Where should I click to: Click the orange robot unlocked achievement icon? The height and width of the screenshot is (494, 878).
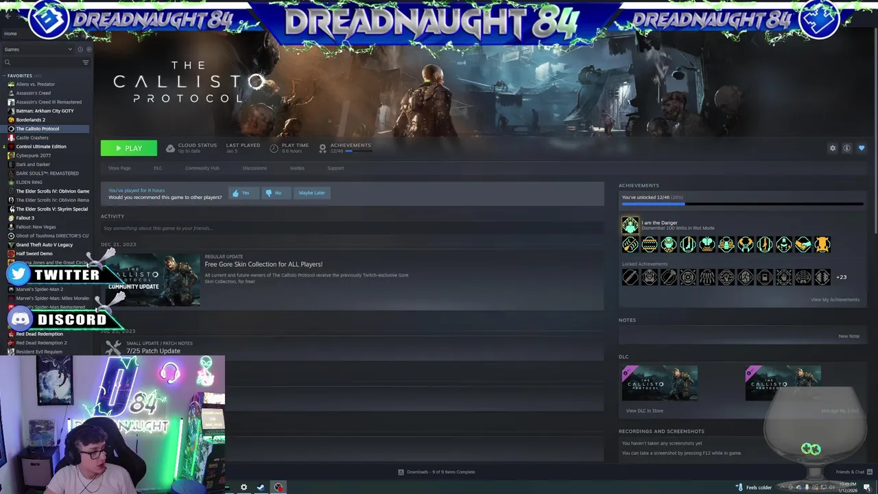(822, 244)
